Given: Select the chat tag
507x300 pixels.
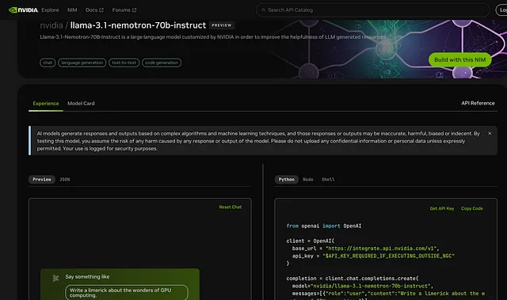Looking at the screenshot, I should [x=48, y=63].
